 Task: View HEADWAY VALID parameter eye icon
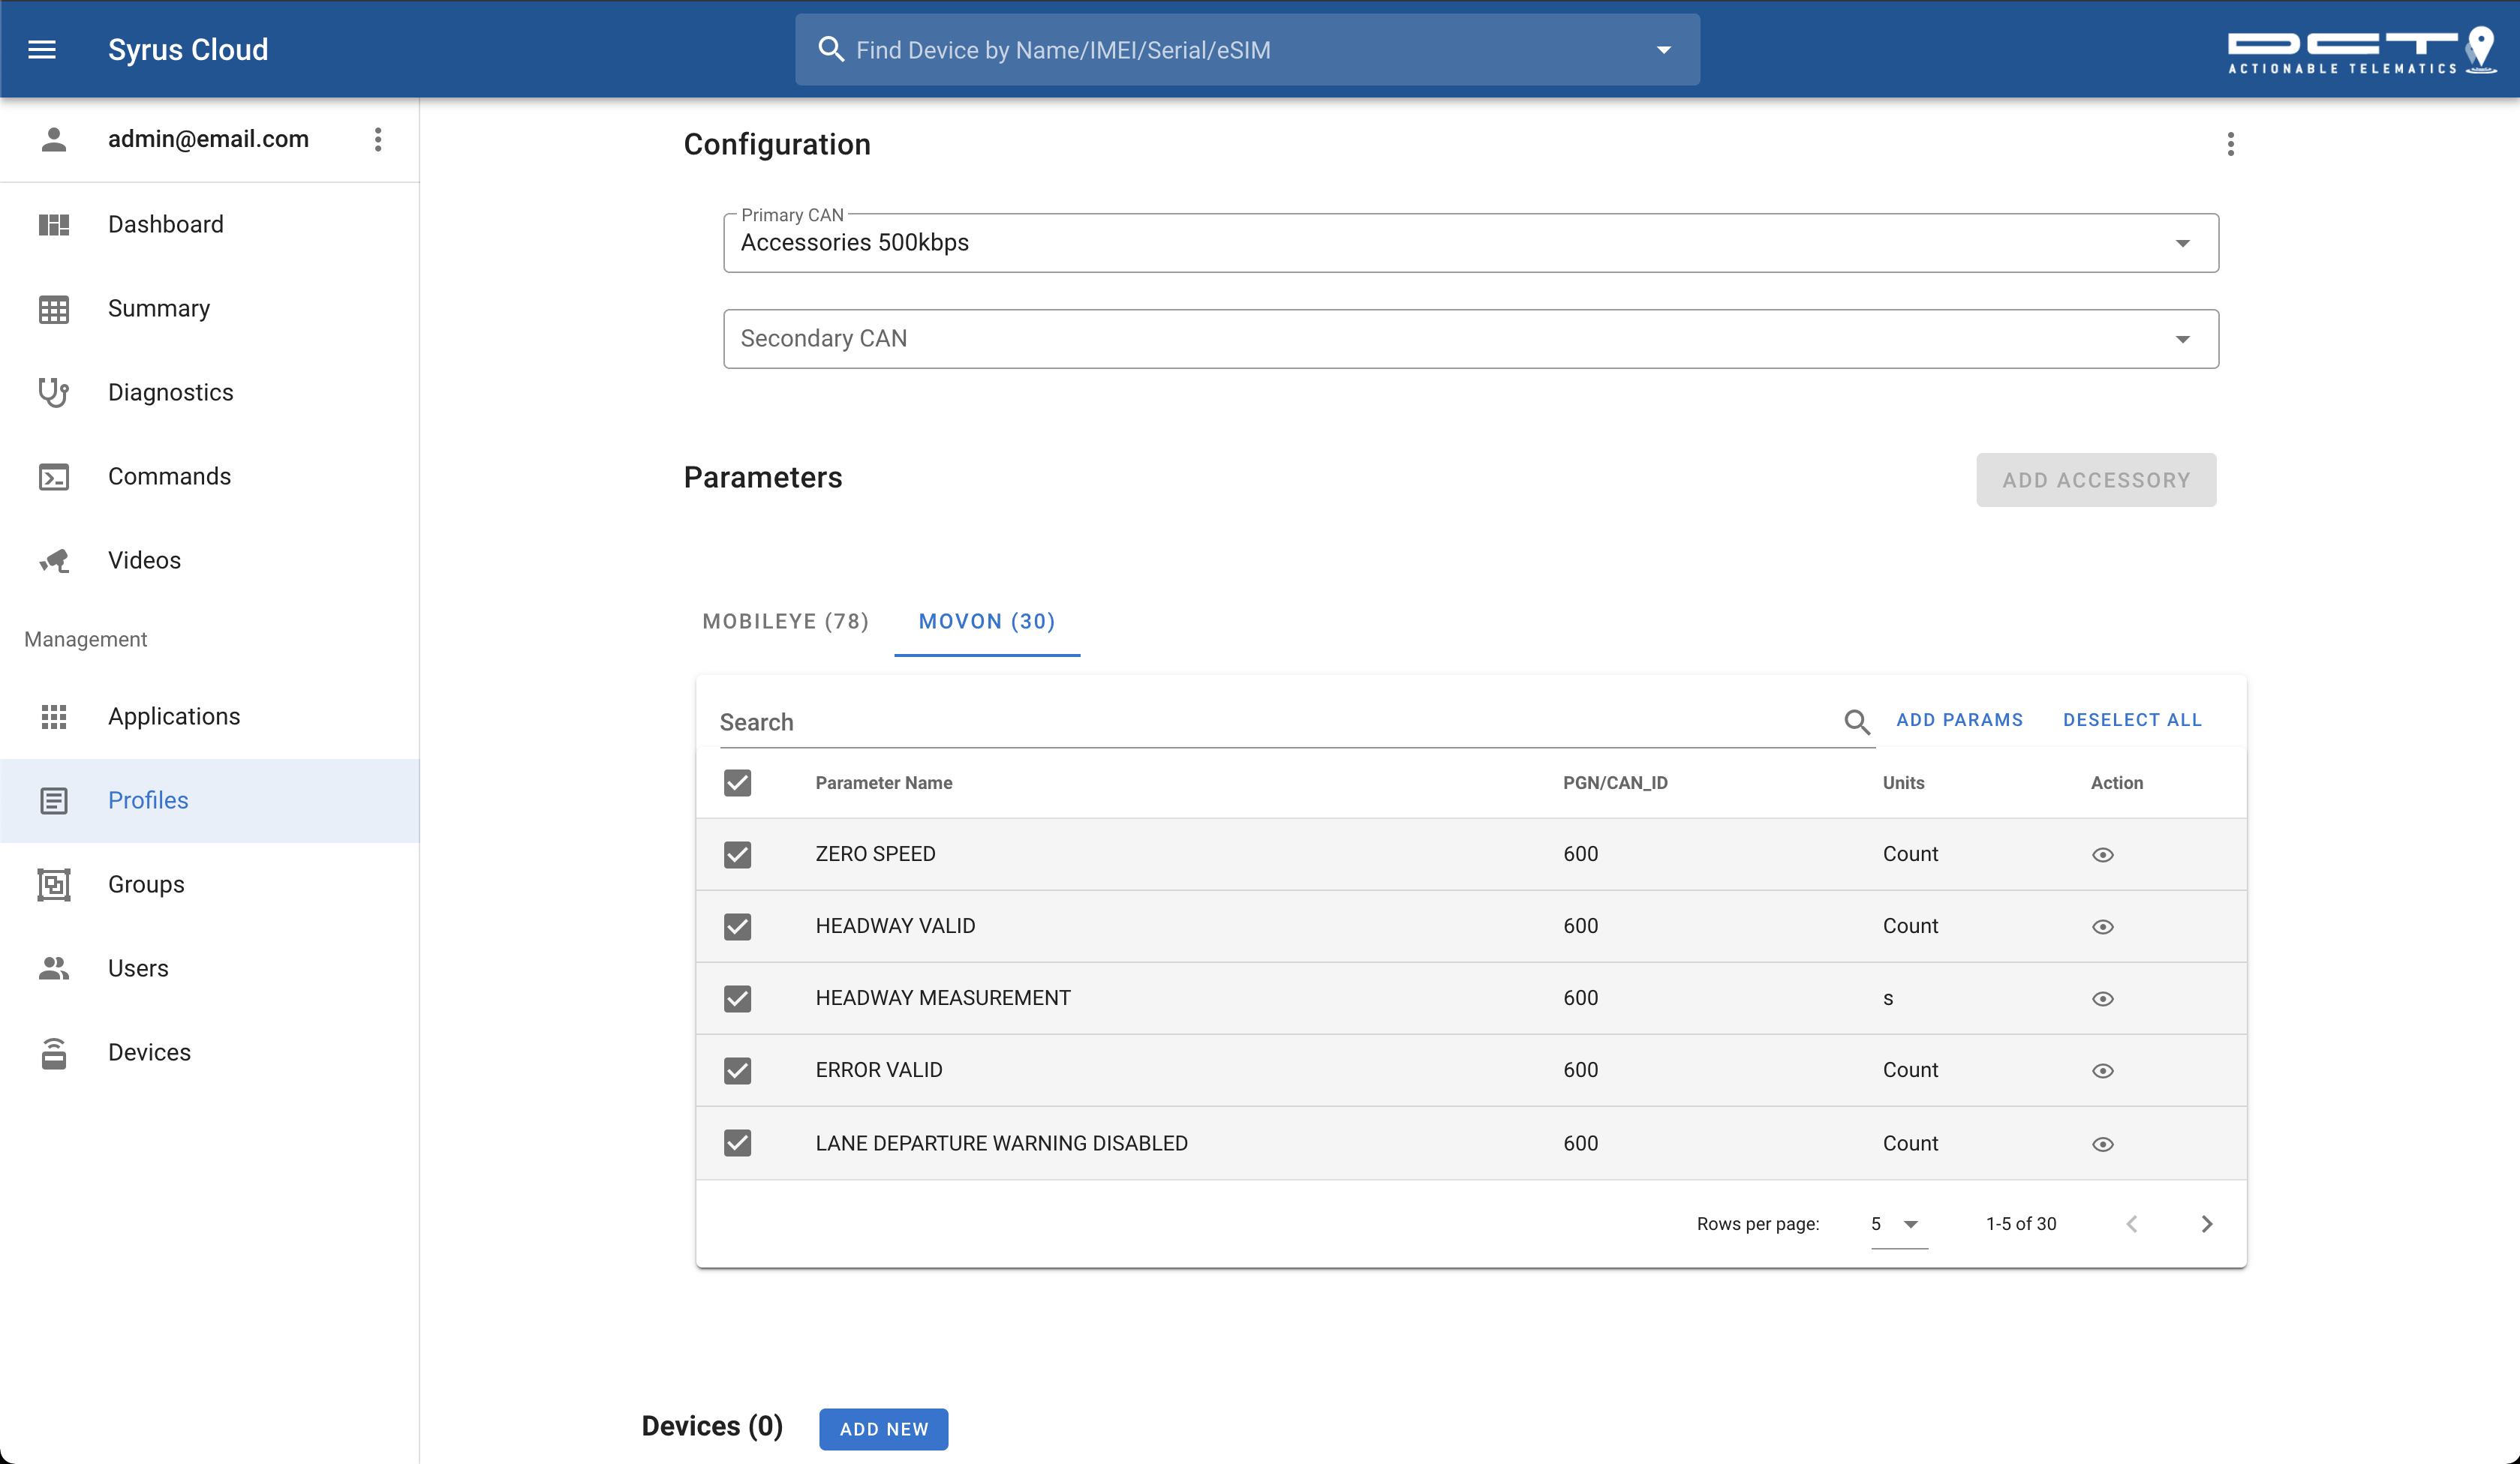tap(2102, 926)
